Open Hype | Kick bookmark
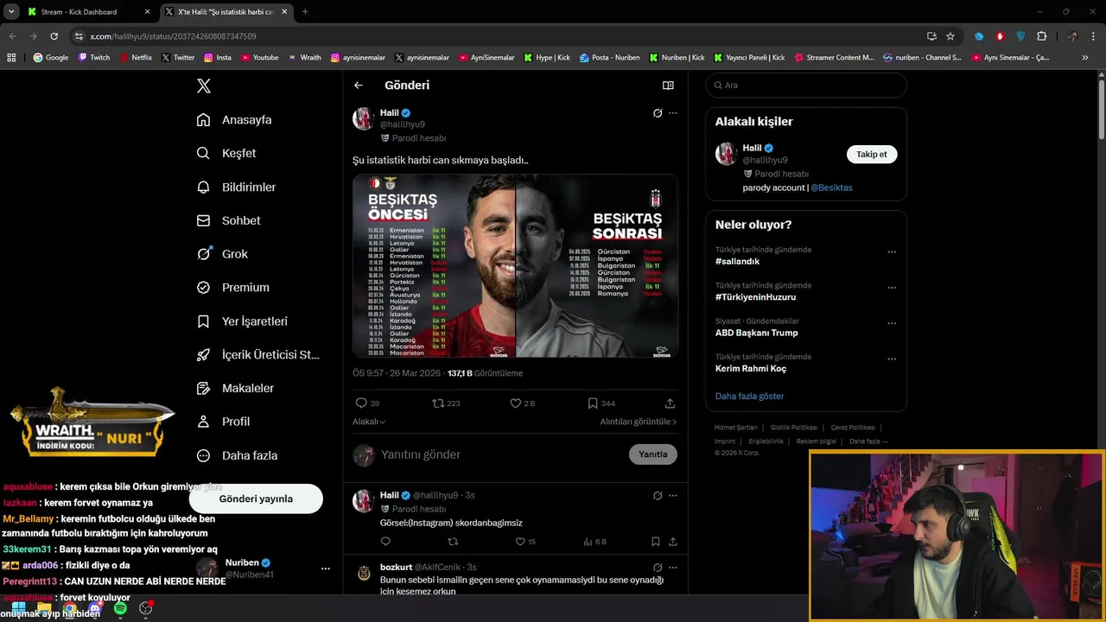Viewport: 1106px width, 622px height. click(x=547, y=58)
